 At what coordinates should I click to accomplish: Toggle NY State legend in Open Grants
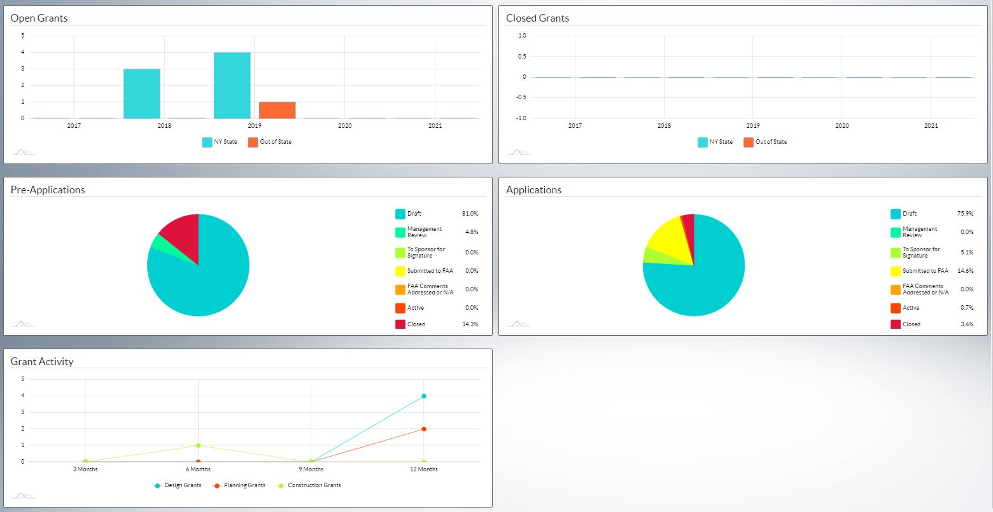(x=220, y=142)
